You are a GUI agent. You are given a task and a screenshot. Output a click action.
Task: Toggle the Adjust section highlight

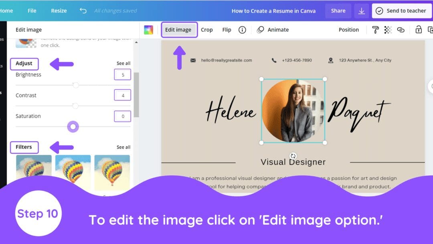[24, 63]
